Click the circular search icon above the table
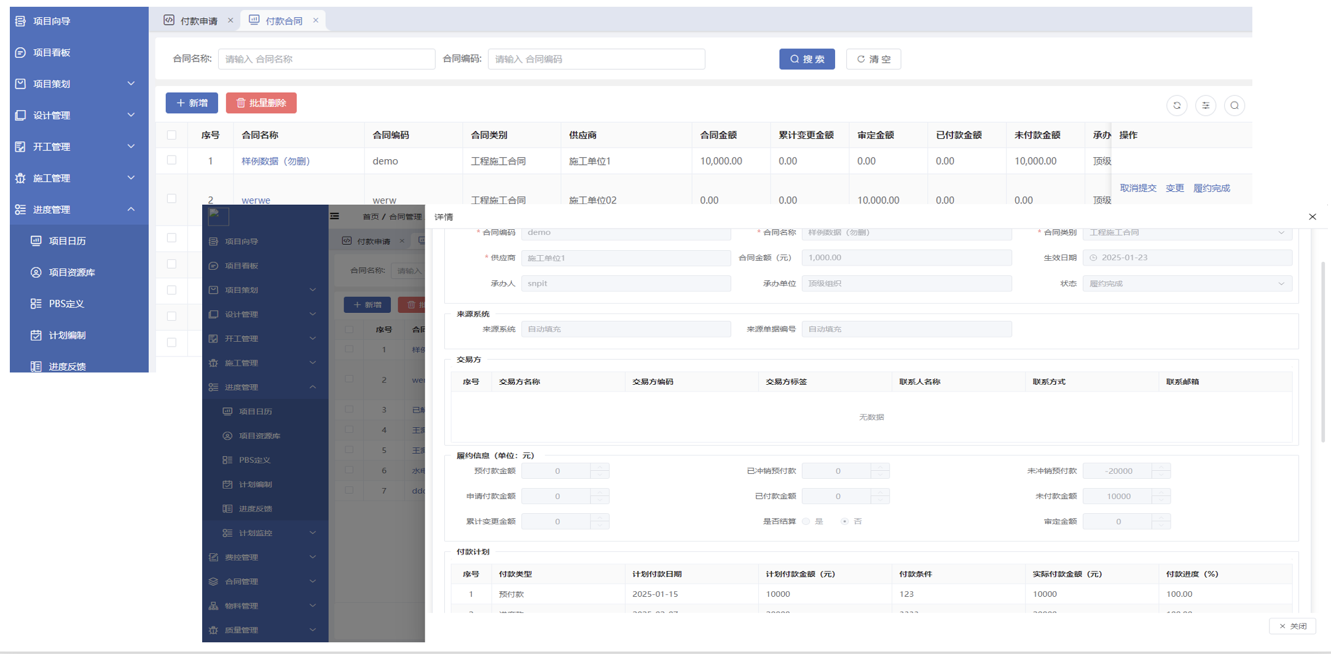 [1234, 106]
